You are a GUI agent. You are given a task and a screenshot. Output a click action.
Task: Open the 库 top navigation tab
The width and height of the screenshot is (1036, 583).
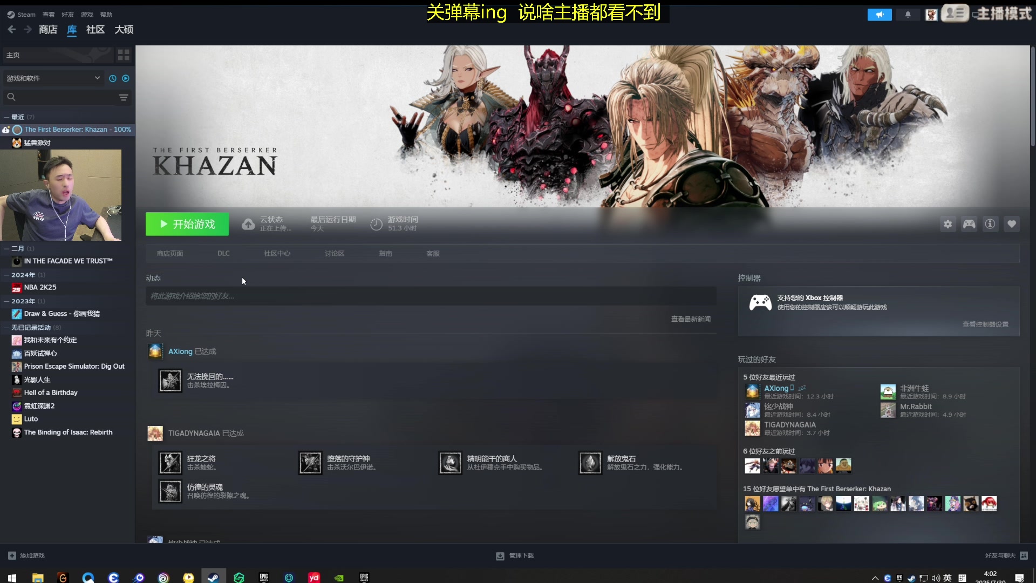(x=72, y=30)
